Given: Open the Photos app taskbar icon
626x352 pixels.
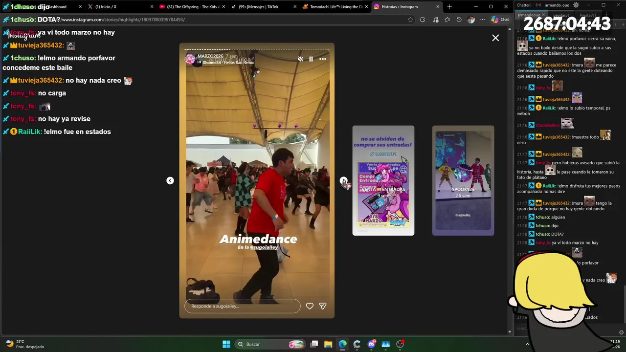Looking at the screenshot, I should click(385, 344).
